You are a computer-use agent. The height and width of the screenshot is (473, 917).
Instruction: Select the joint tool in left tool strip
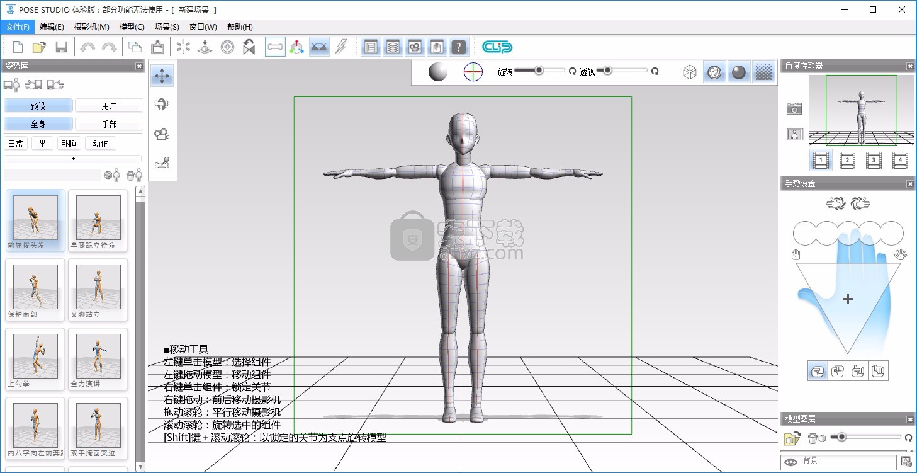click(x=162, y=164)
